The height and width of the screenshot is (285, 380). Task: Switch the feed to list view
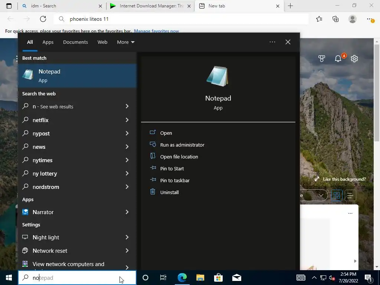click(x=350, y=195)
